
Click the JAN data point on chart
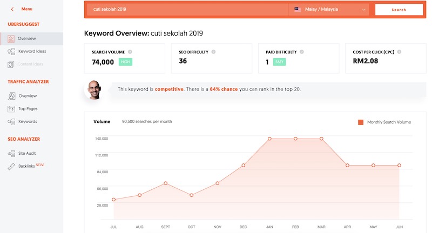coord(269,139)
